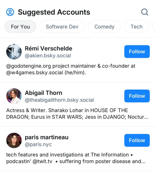View Abigail Thorn's profile picture

click(x=14, y=96)
